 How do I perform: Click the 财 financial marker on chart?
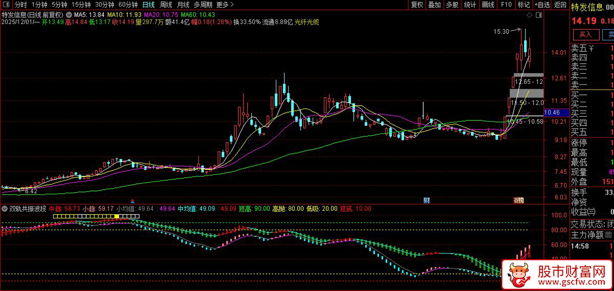427,200
